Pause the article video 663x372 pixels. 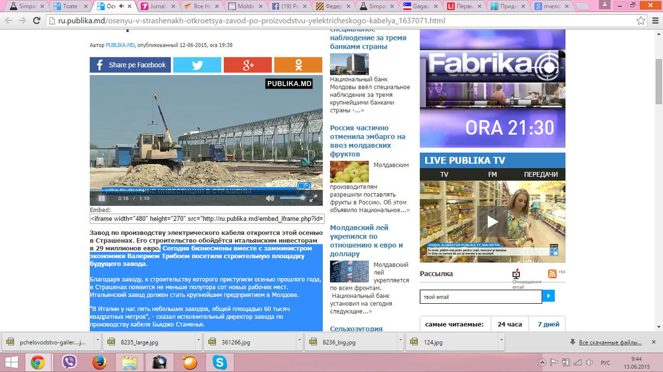point(102,198)
